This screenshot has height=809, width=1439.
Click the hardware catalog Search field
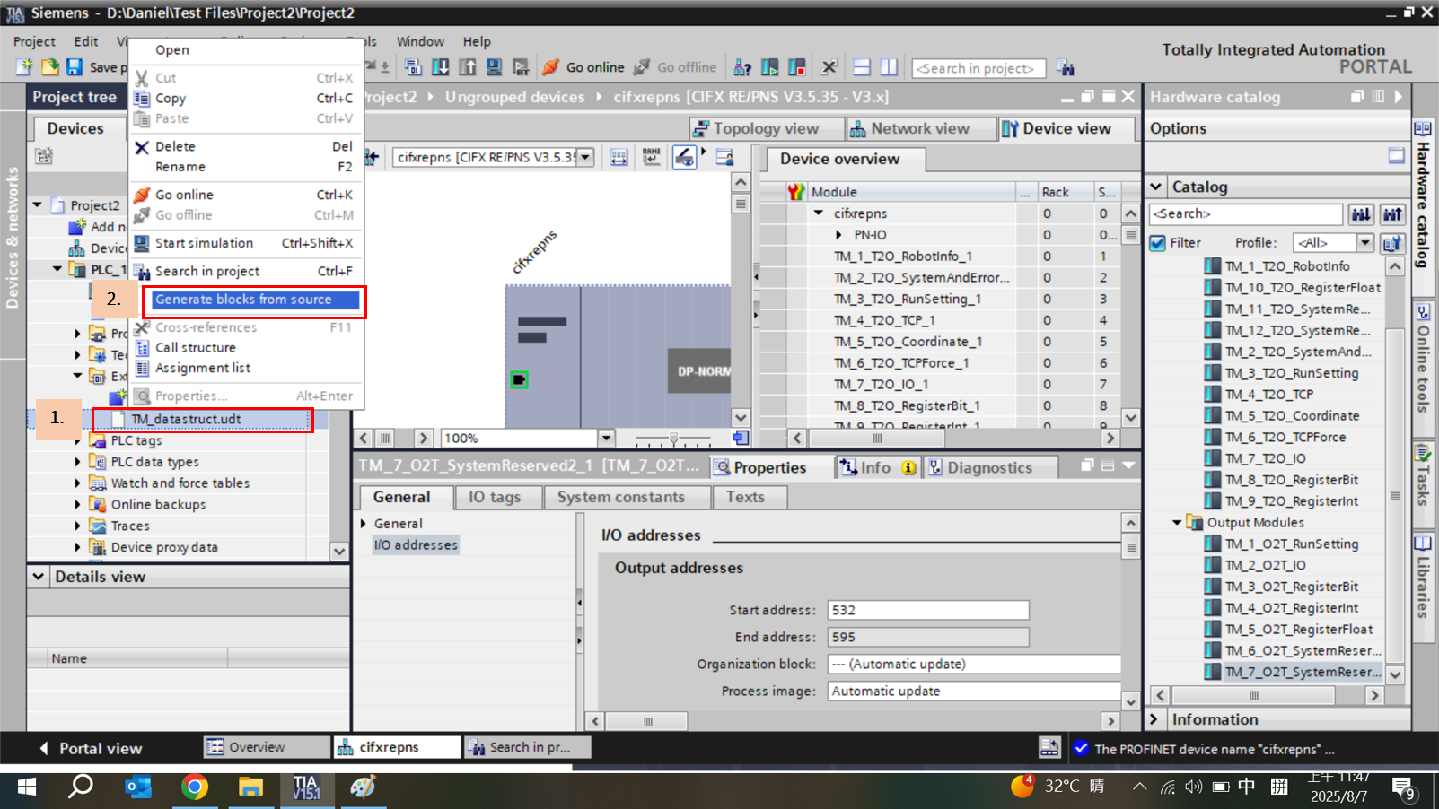point(1246,213)
